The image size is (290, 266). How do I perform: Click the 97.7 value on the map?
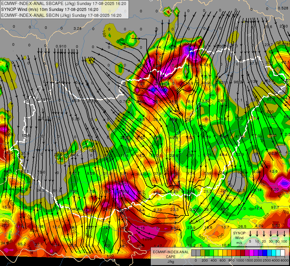pos(275,207)
